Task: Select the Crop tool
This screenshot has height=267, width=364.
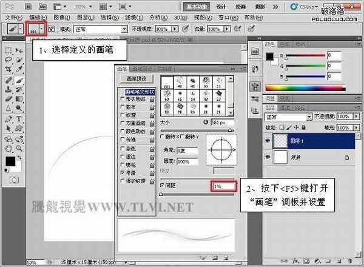Action: (x=8, y=69)
